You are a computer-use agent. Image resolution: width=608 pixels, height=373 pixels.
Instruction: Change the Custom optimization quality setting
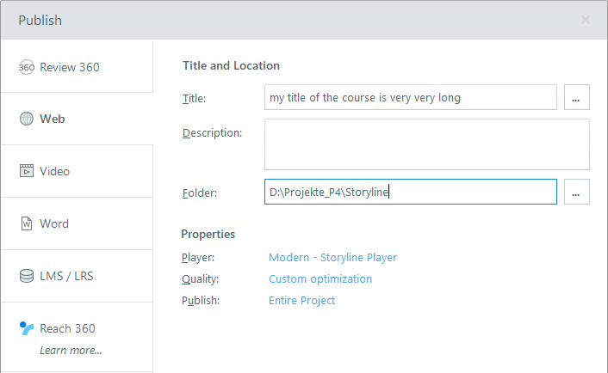(320, 279)
